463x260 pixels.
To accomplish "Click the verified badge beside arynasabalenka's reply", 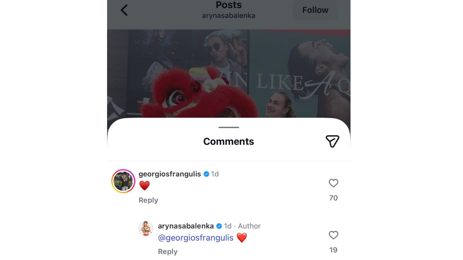I will (x=219, y=226).
